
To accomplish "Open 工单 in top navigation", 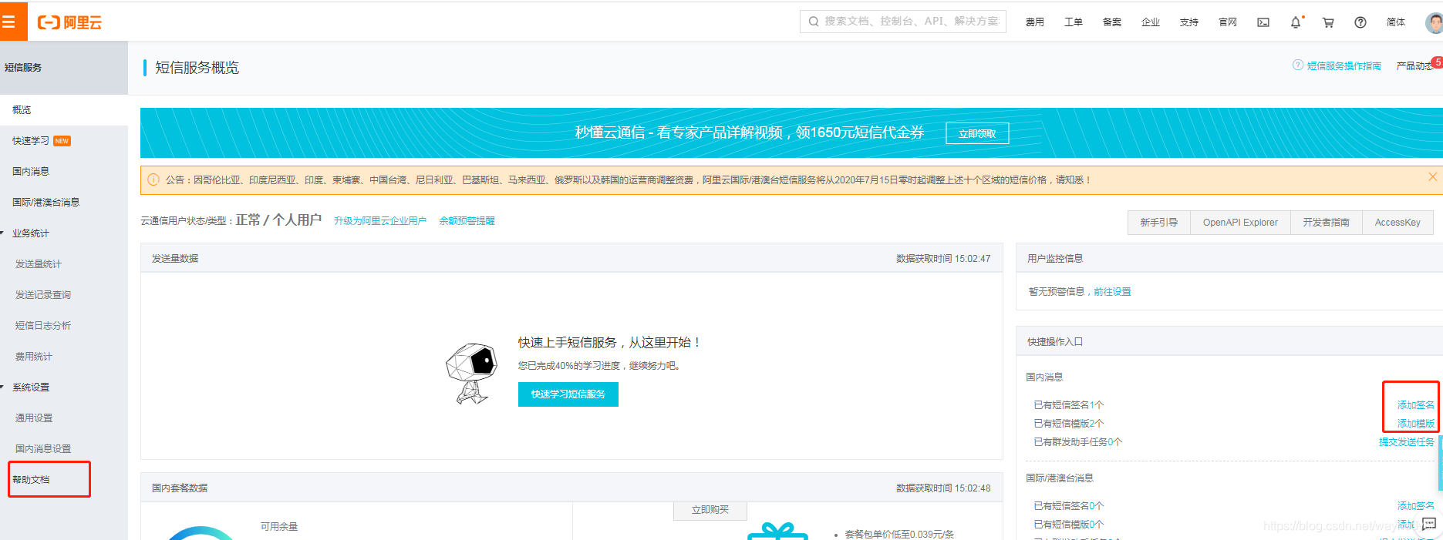I will tap(1073, 22).
